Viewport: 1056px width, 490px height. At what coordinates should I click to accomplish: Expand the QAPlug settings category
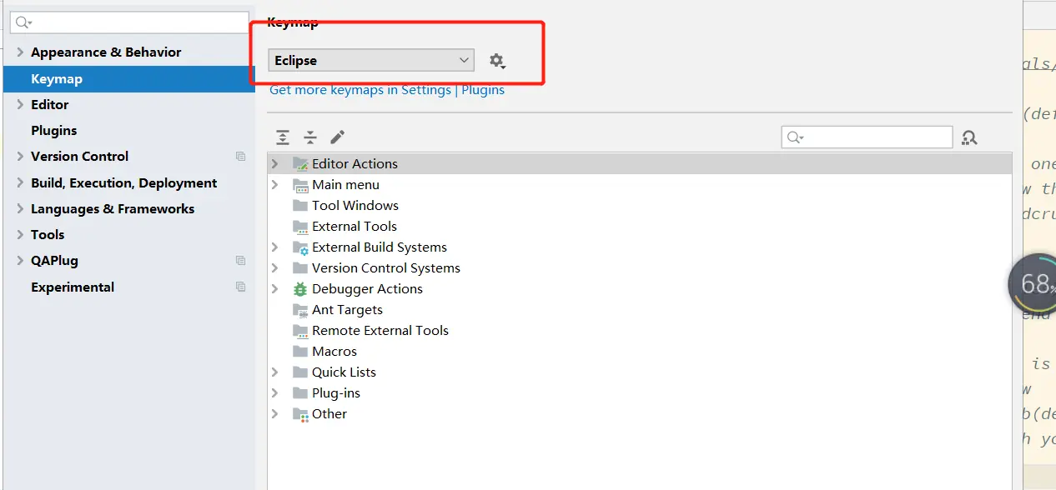(20, 260)
